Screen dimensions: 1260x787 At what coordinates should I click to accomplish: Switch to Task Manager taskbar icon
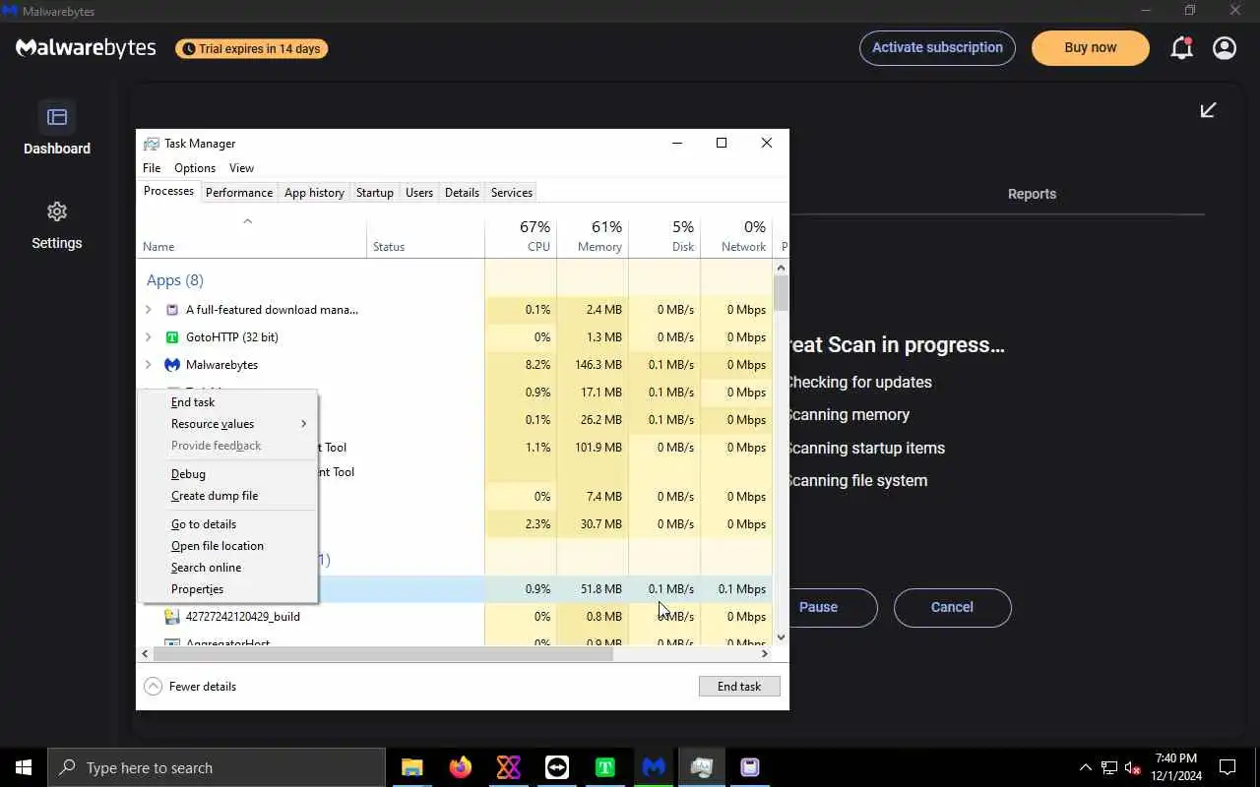coord(702,767)
